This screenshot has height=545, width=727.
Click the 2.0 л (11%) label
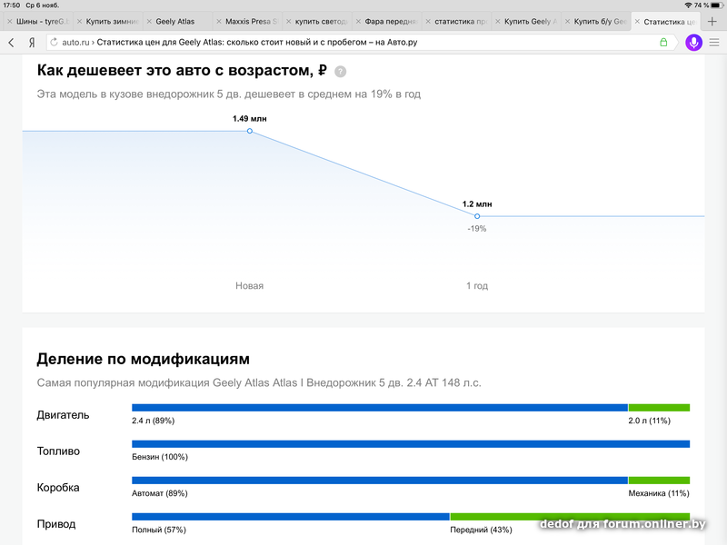coord(649,421)
